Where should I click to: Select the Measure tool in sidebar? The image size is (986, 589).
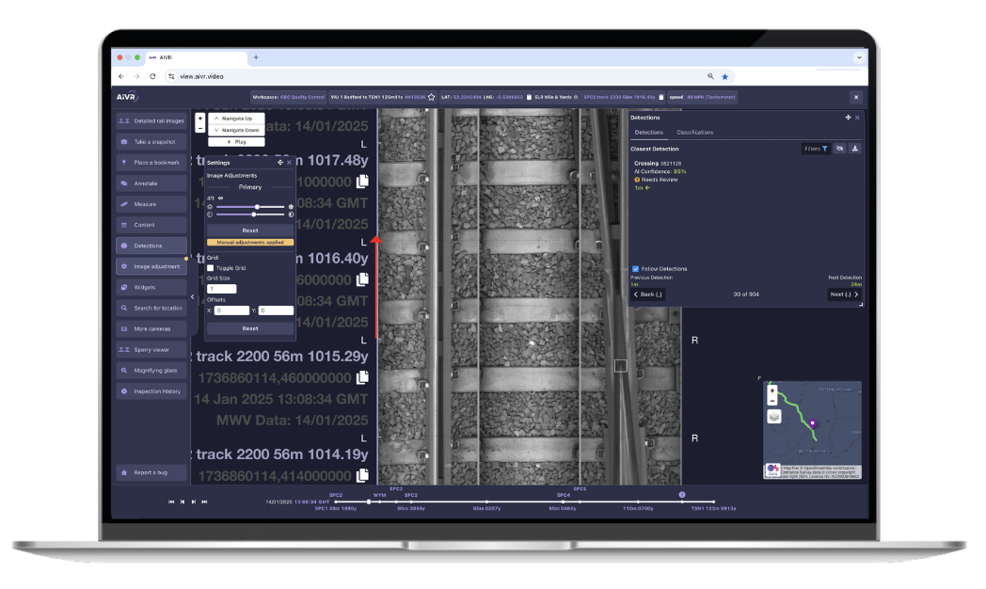point(151,204)
